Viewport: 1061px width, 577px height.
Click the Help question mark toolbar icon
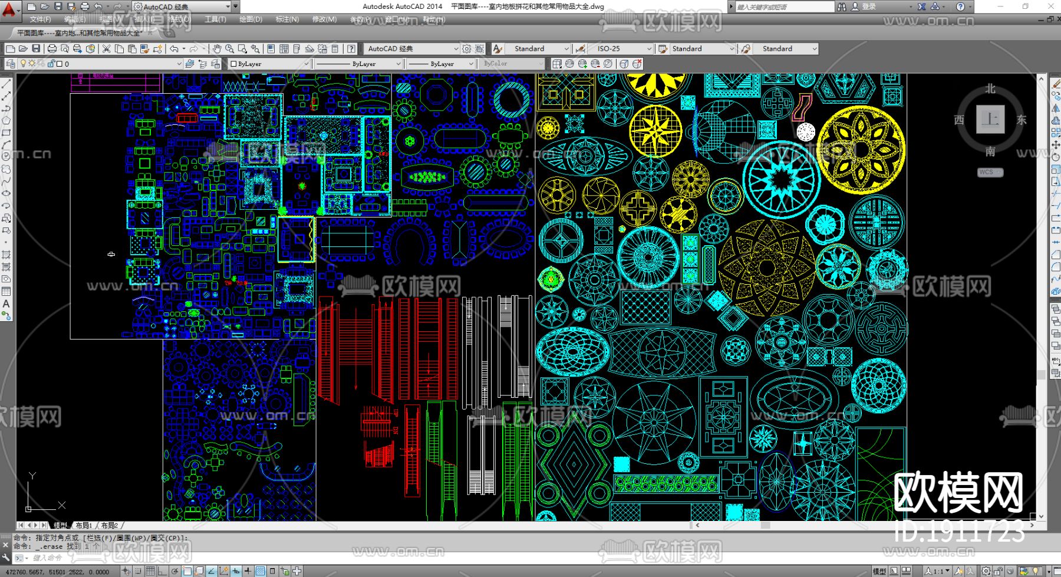click(351, 49)
